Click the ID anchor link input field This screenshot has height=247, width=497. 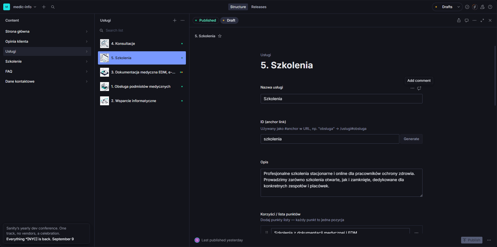tap(330, 139)
